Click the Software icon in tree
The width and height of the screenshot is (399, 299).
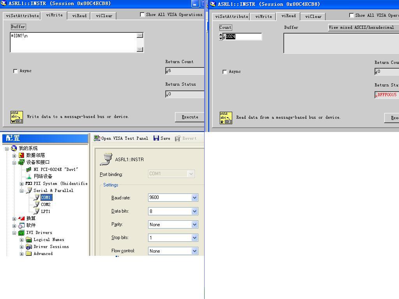[x=21, y=225]
